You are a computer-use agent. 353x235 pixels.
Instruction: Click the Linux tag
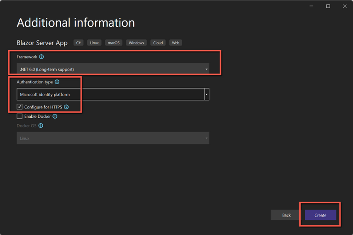[94, 43]
